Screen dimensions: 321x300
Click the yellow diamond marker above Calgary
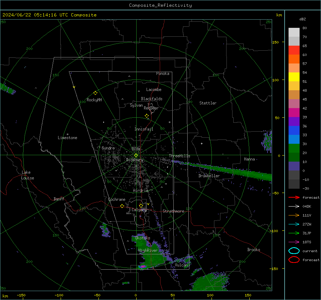[x=141, y=205]
